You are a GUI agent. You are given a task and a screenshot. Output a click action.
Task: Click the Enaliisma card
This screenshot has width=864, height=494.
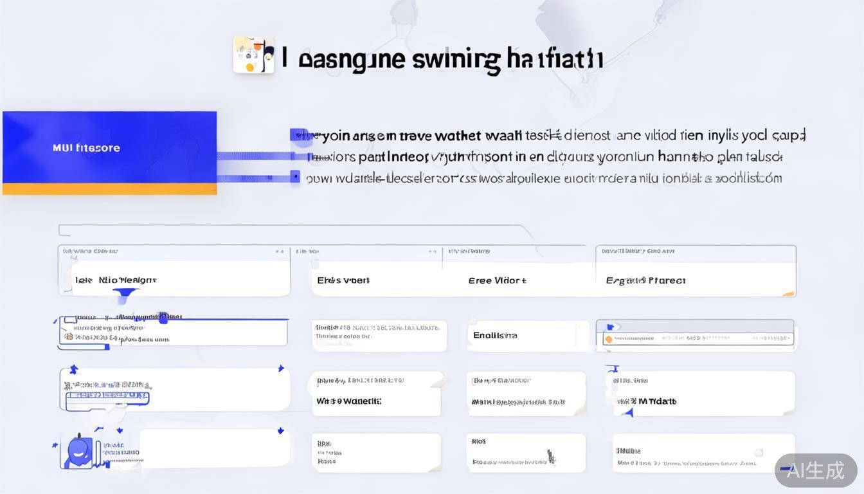[x=526, y=335]
